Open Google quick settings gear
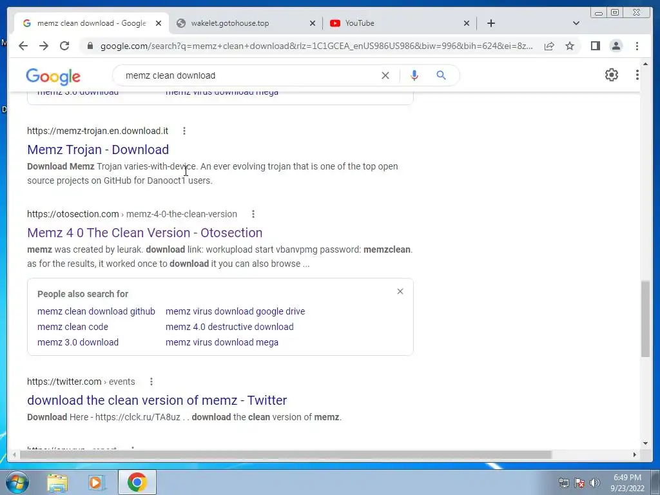660x495 pixels. [612, 75]
